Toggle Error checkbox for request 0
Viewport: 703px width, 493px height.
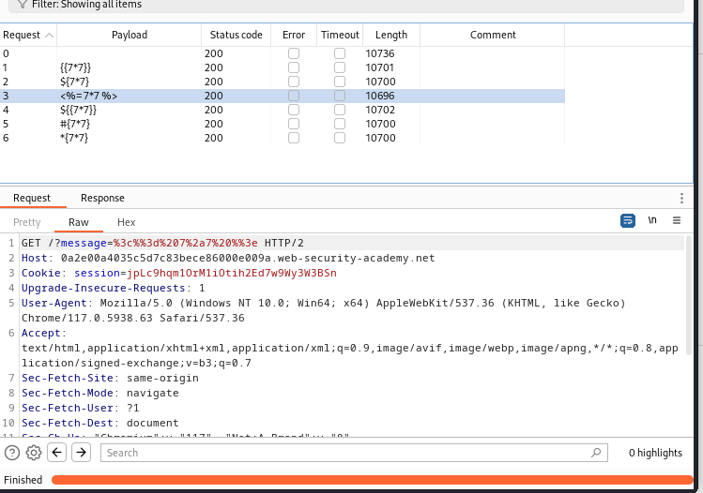294,53
